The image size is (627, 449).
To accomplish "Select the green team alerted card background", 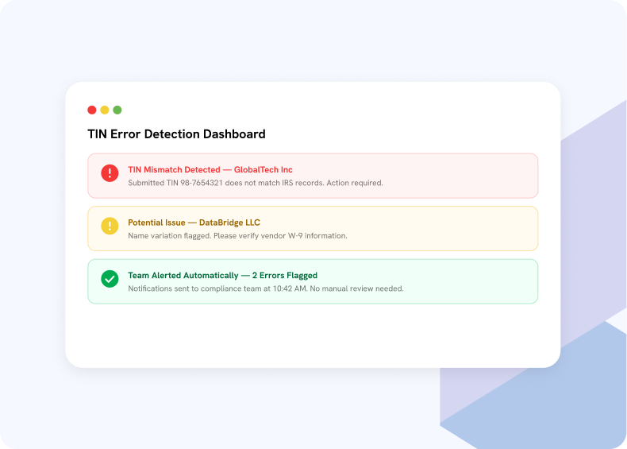I will (x=313, y=281).
